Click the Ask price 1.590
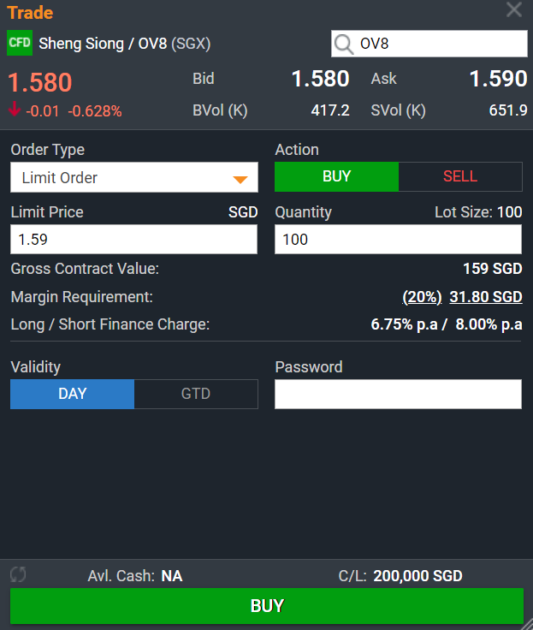Screen dimensions: 533x630 [x=498, y=79]
